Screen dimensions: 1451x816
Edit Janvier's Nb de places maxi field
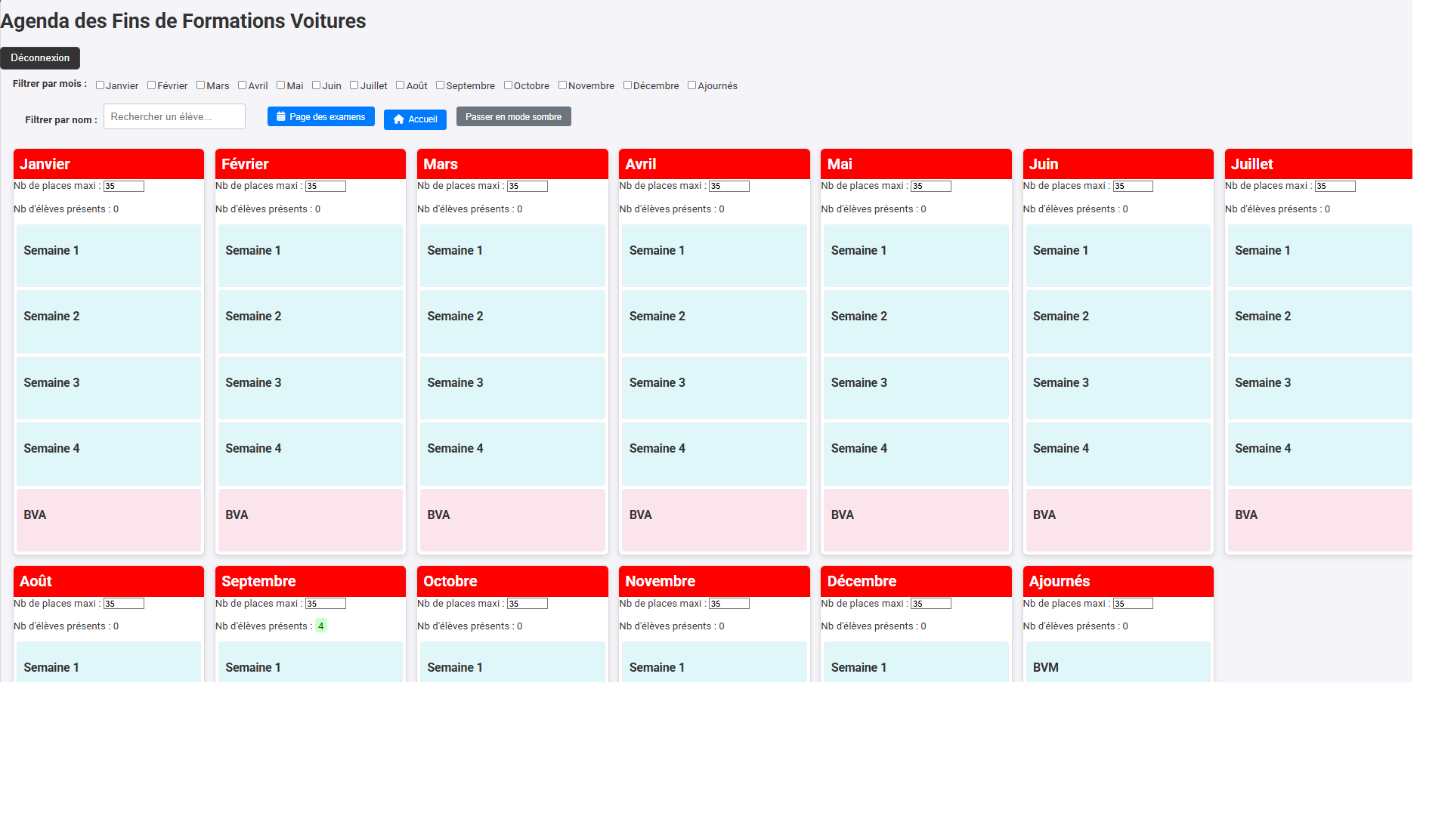[x=123, y=186]
